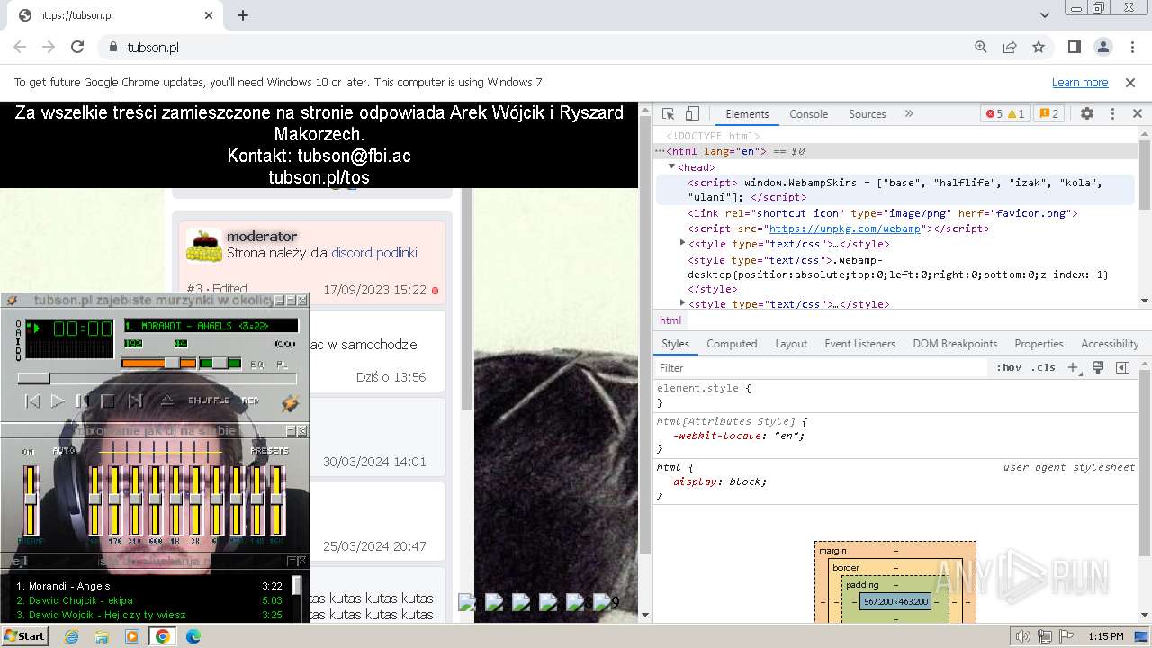Toggle REP repeat in Webamp
This screenshot has width=1152, height=648.
(x=250, y=400)
